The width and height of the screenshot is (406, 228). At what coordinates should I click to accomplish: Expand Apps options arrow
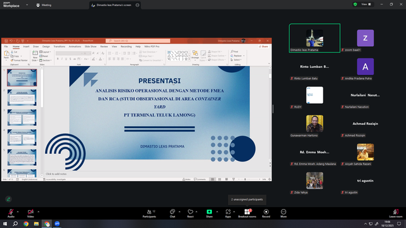click(x=234, y=212)
